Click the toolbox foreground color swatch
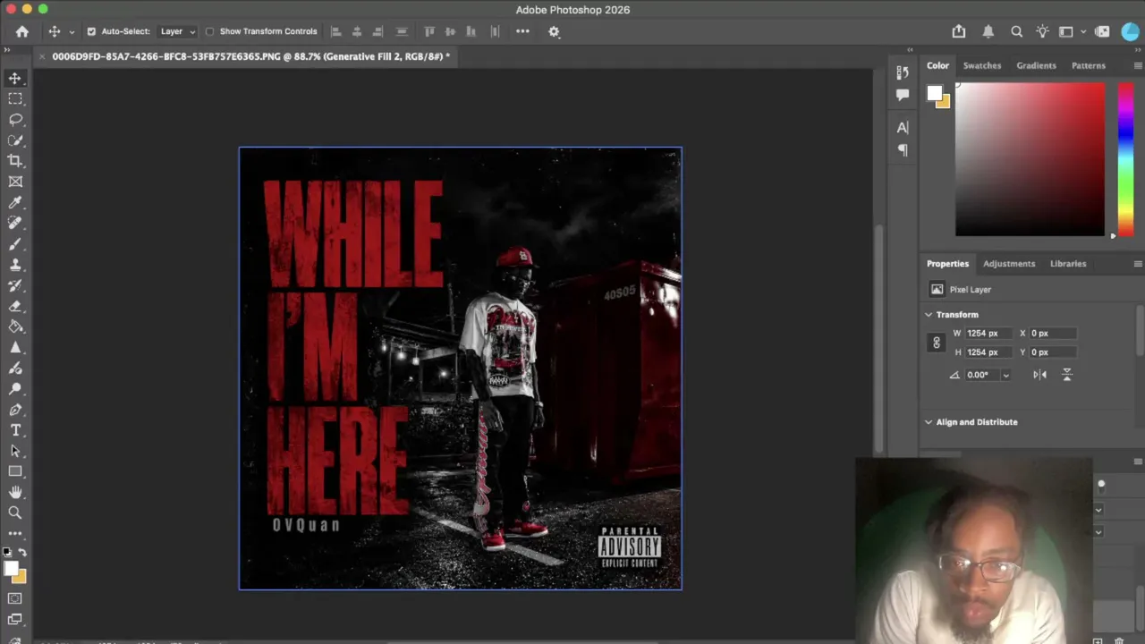Viewport: 1145px width, 644px height. coord(11,568)
